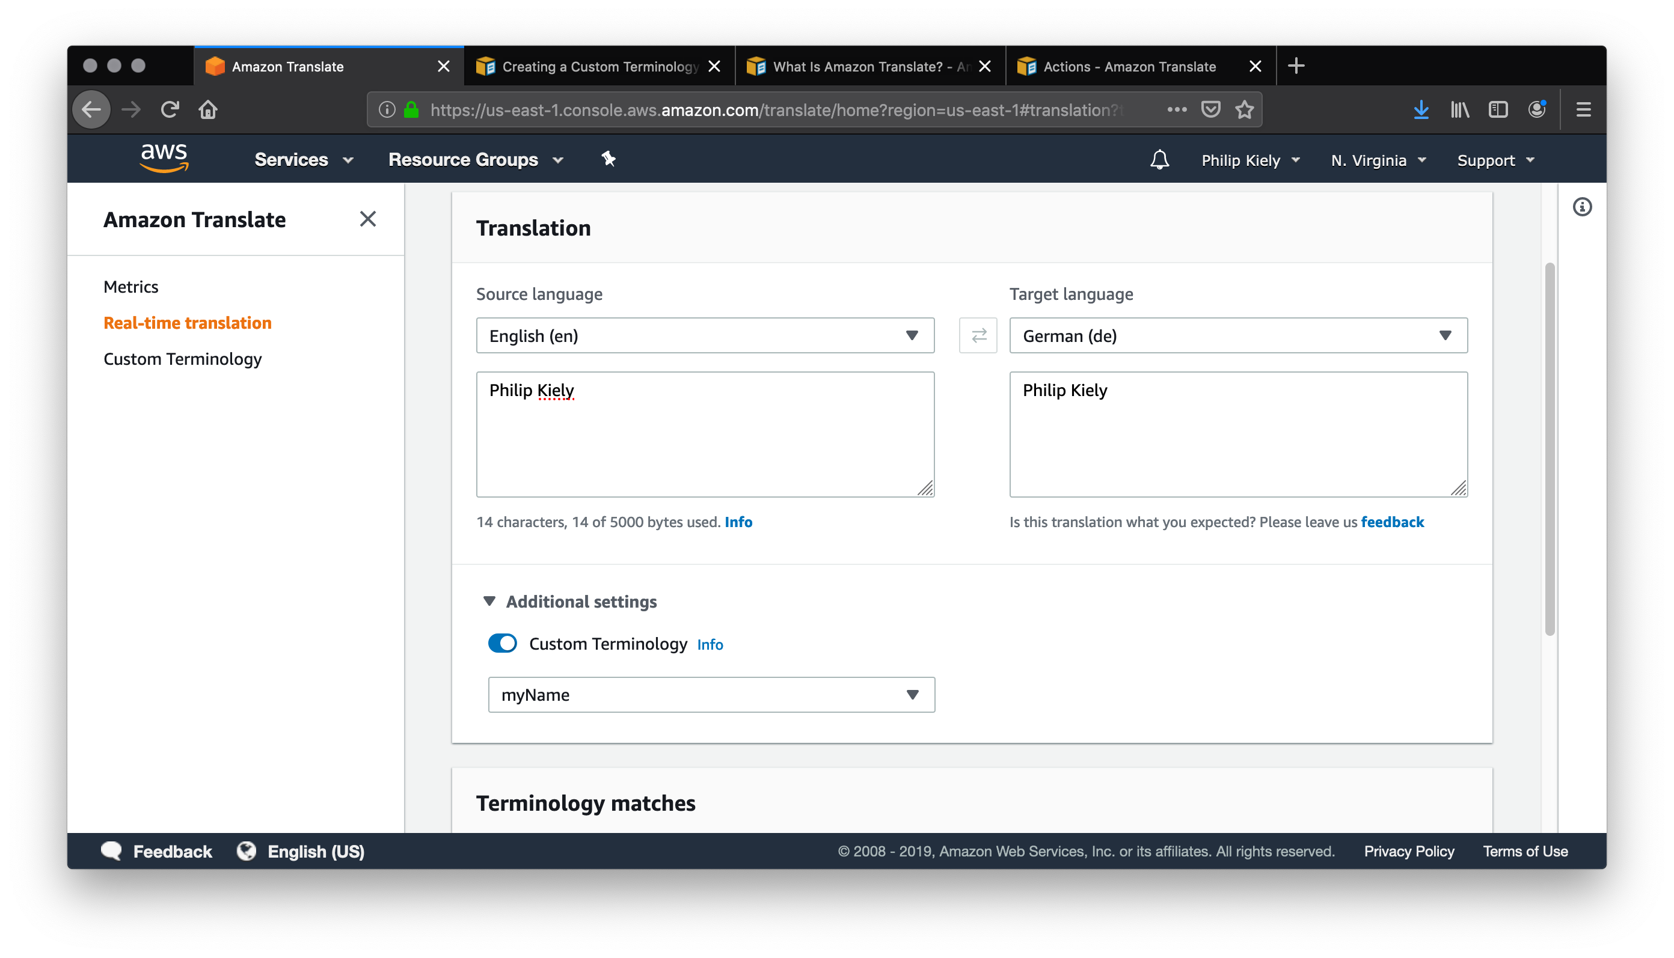The image size is (1674, 958).
Task: Close the What Is Amazon Translate tab
Action: 985,67
